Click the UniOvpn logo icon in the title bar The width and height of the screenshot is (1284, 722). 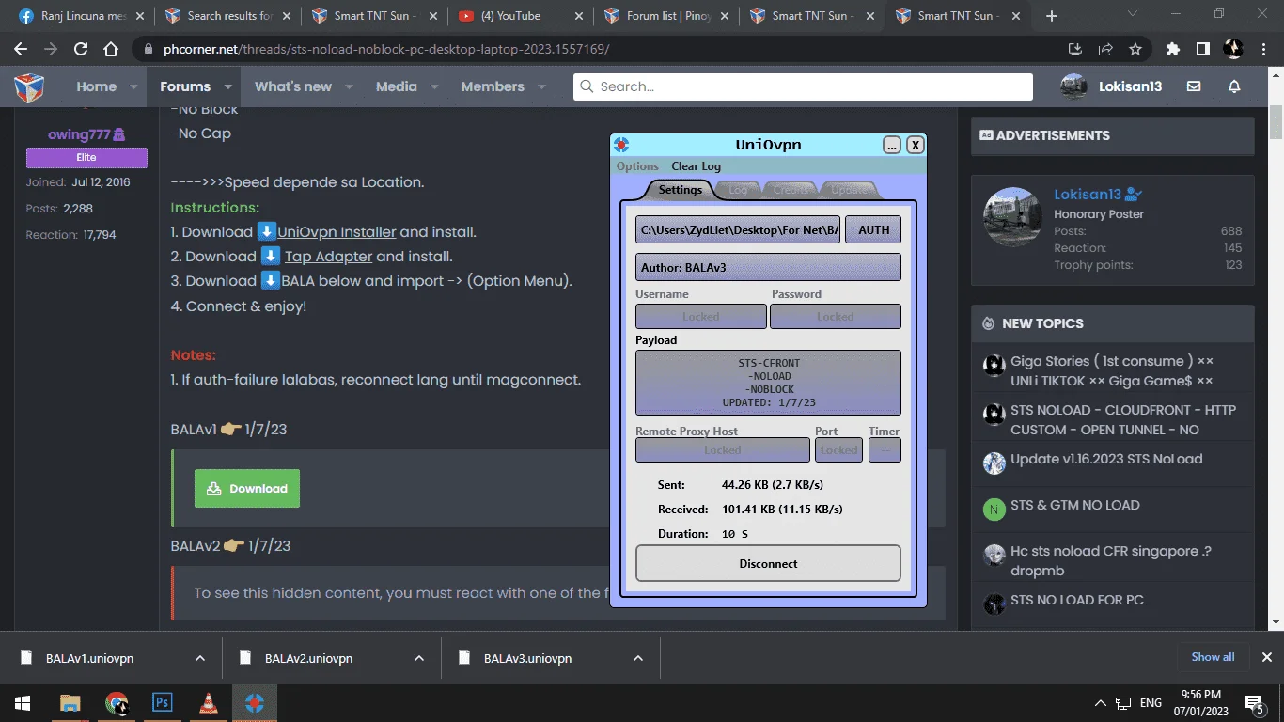621,145
